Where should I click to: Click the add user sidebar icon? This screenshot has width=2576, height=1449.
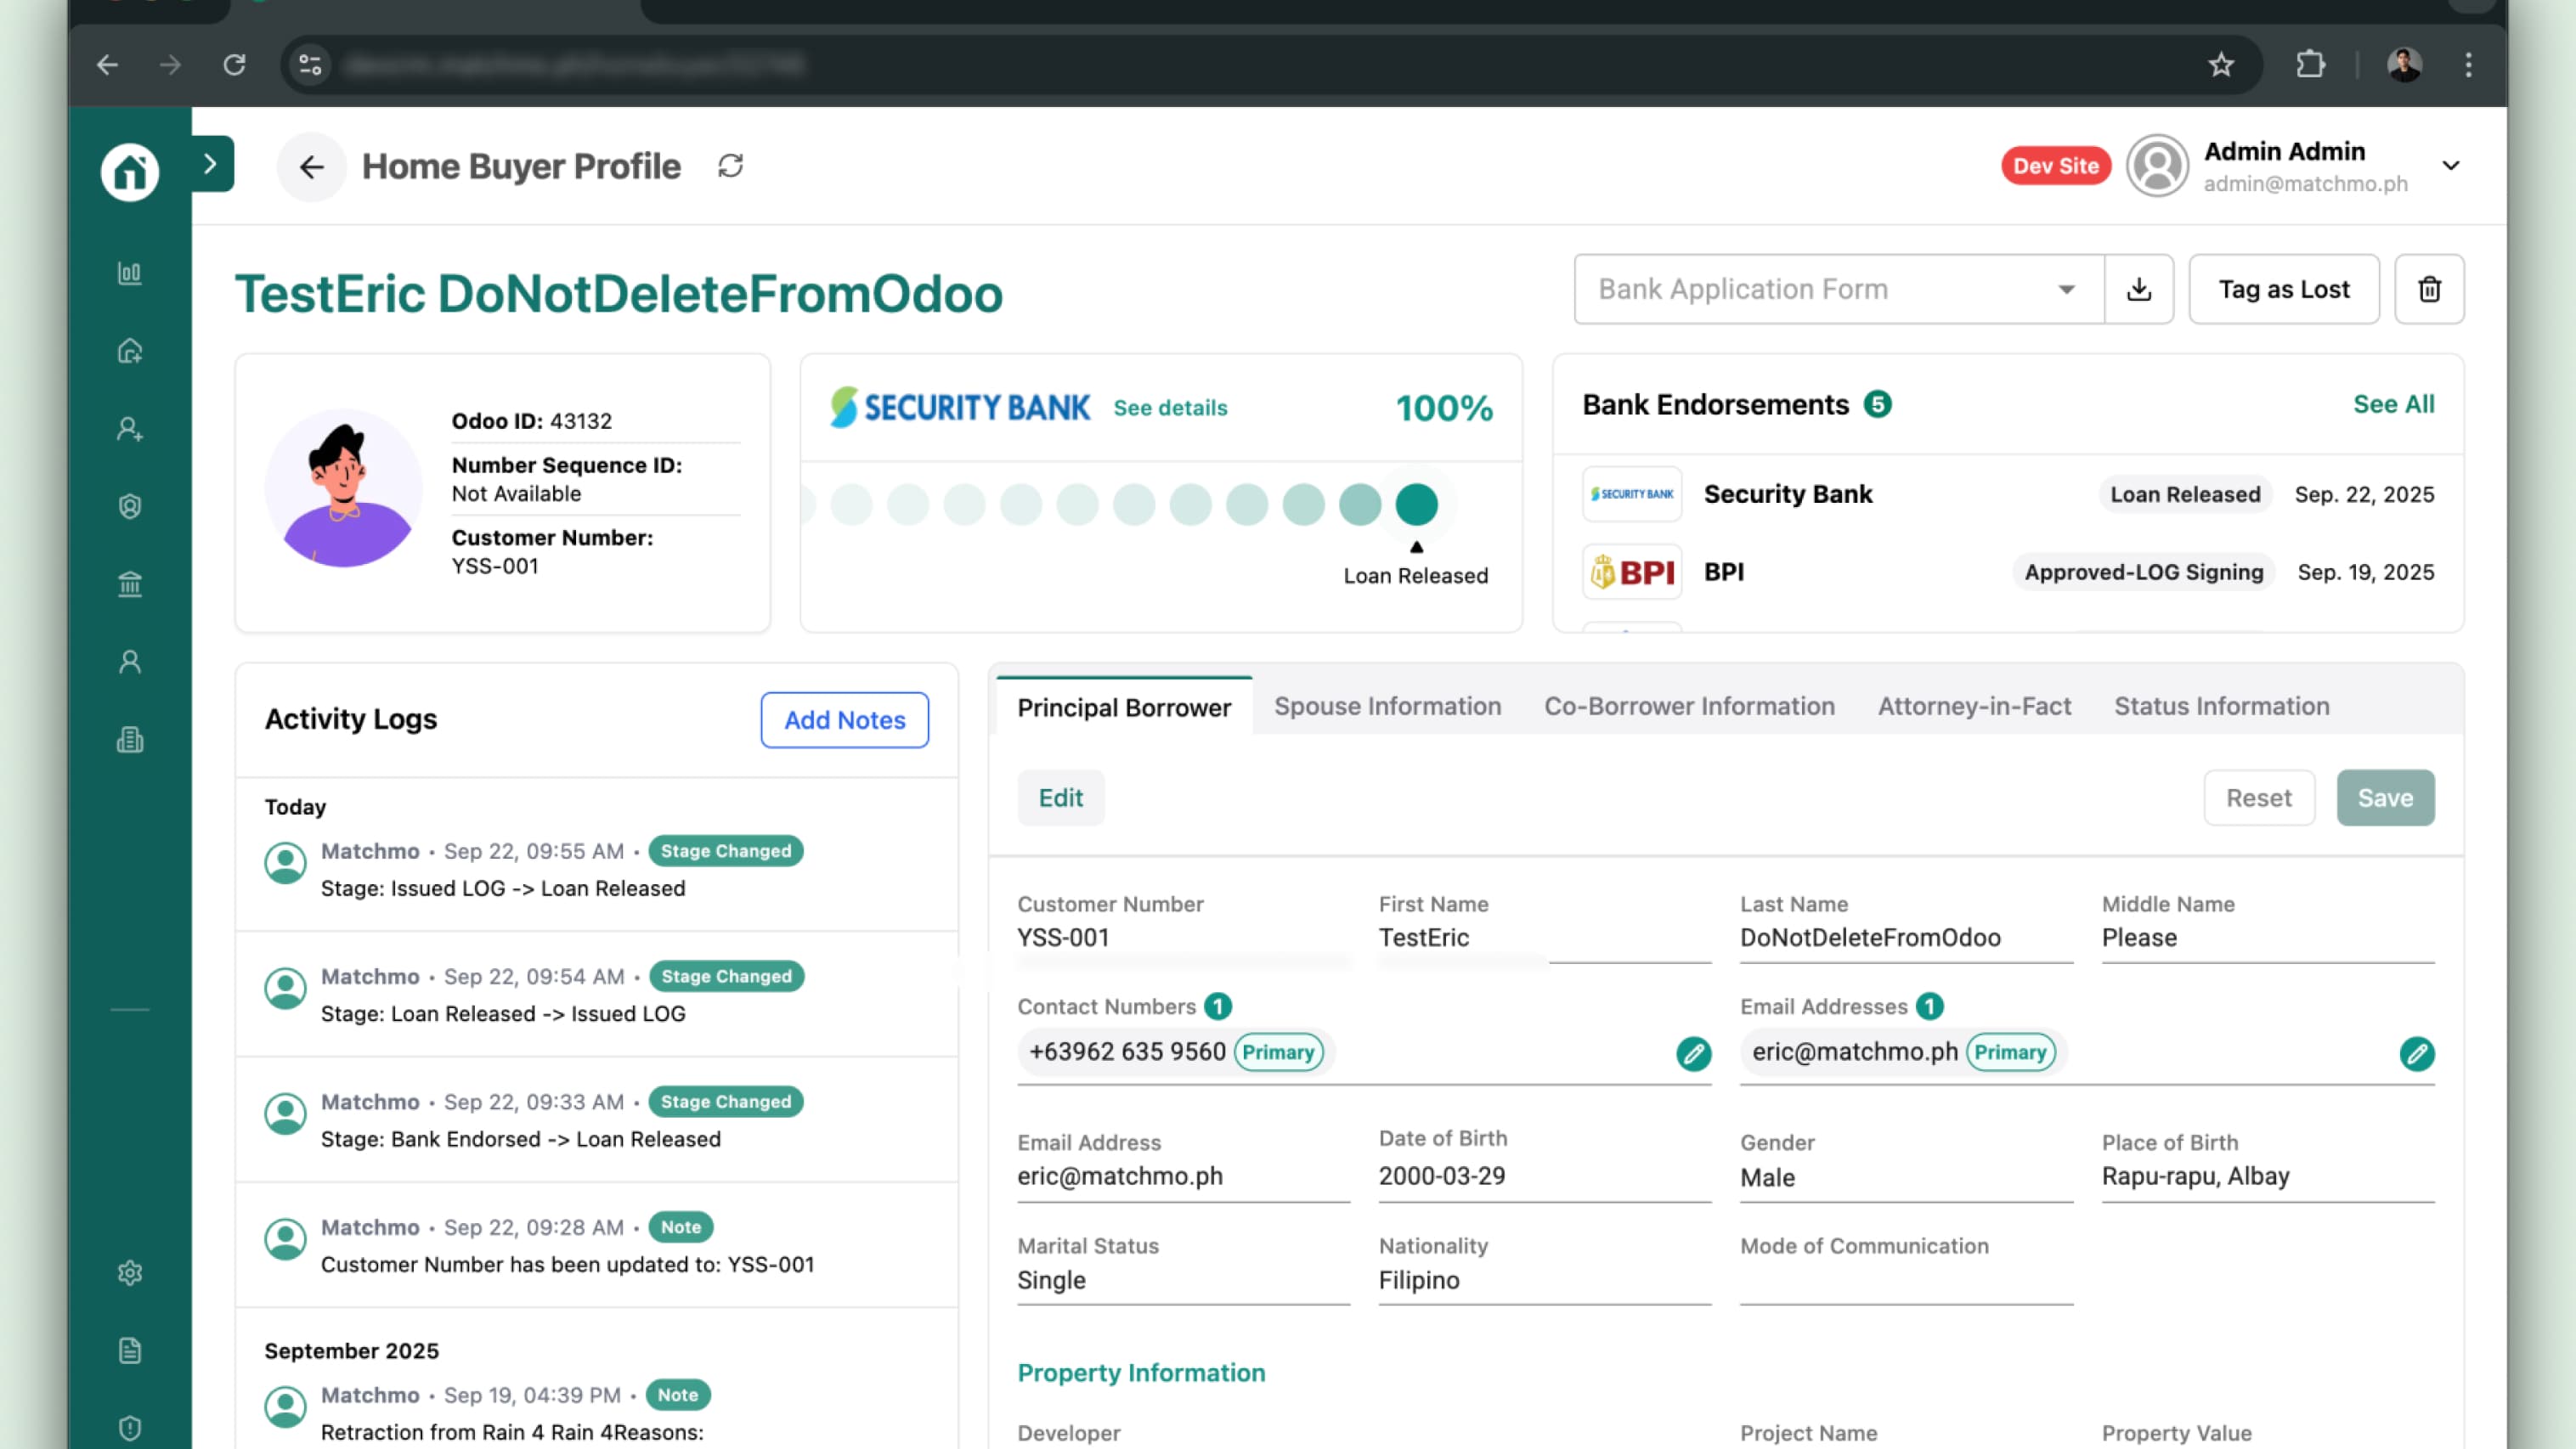coord(130,429)
